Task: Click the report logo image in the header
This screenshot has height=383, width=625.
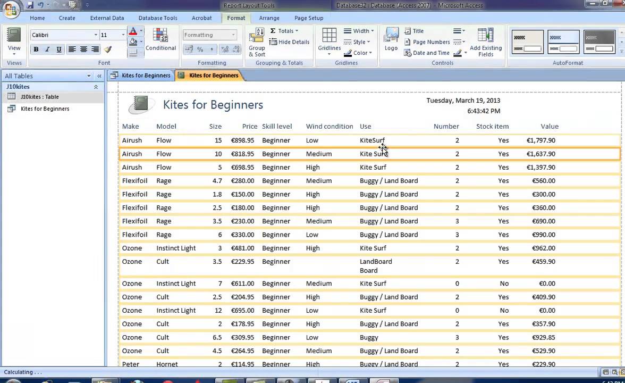Action: point(141,105)
